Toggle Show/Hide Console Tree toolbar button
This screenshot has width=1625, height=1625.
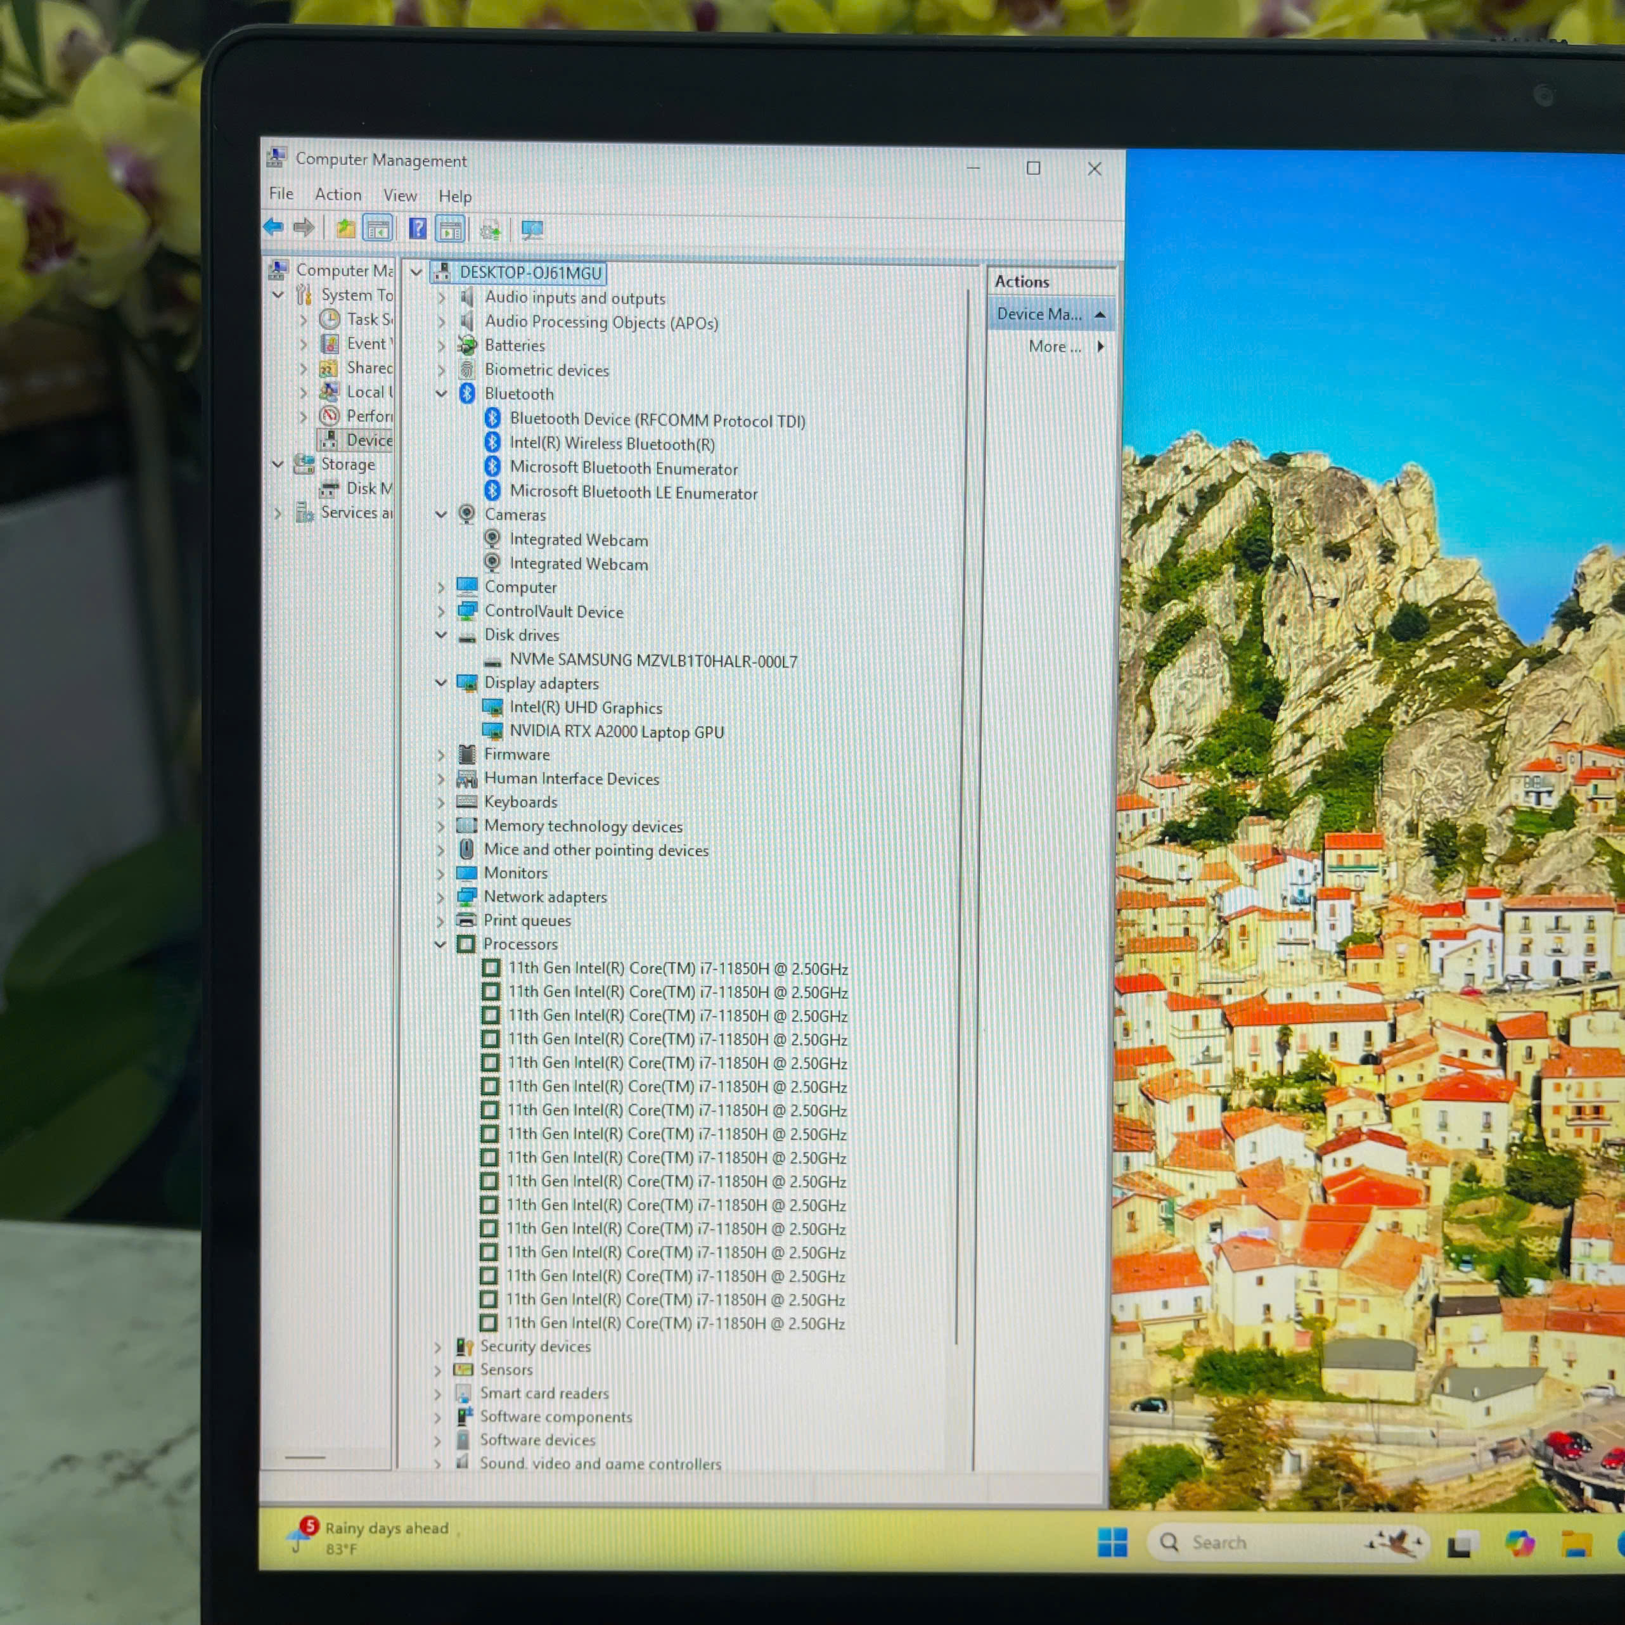point(378,229)
